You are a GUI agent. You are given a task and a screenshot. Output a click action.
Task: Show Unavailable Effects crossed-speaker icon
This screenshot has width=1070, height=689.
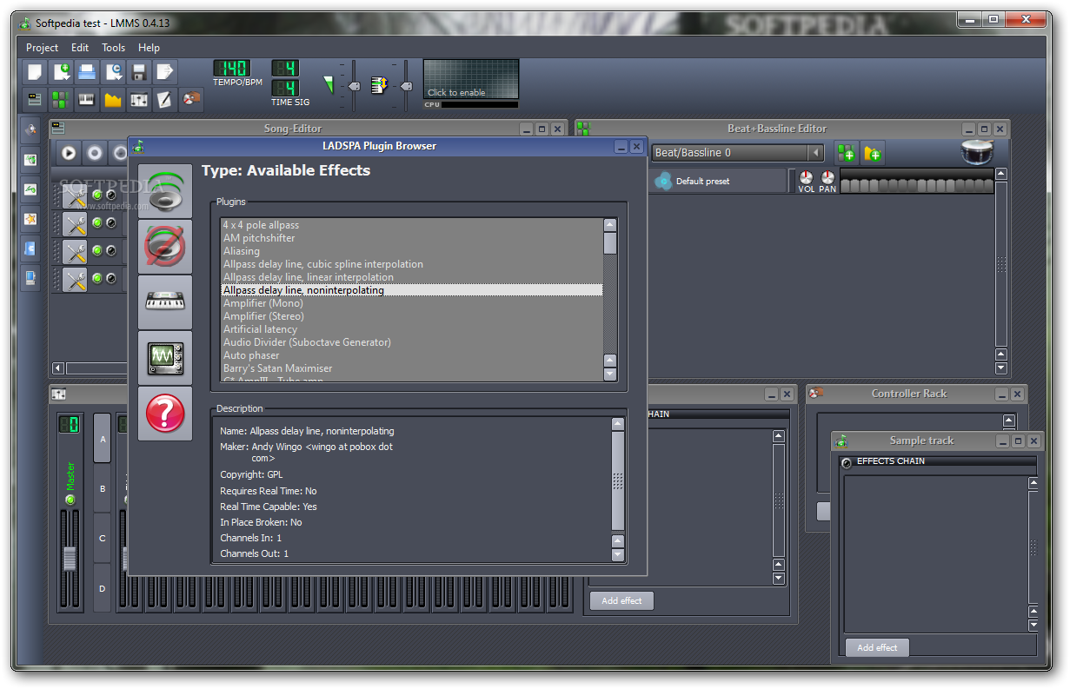[165, 247]
